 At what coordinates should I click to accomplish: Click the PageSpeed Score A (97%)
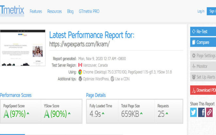[x=15, y=114]
